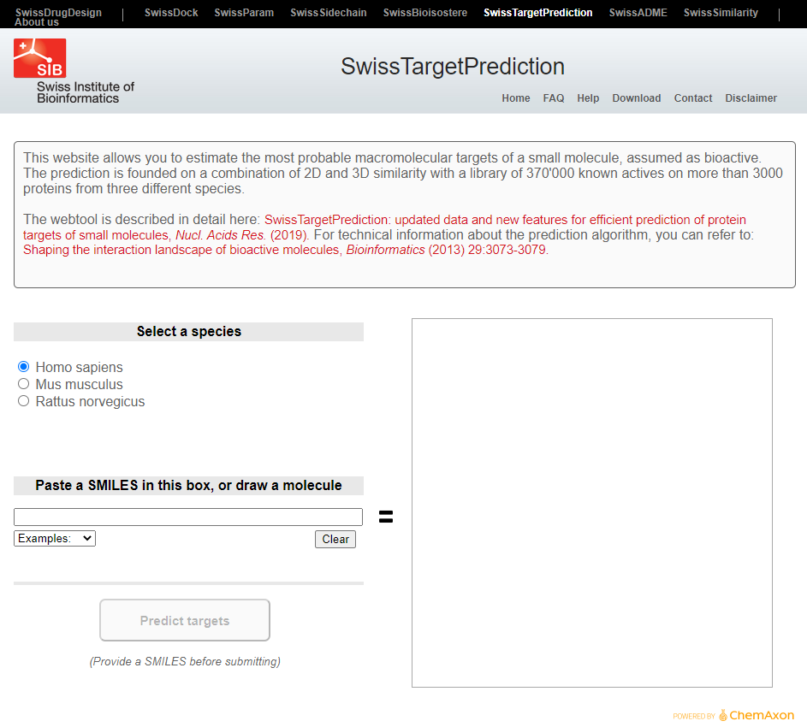Click the Predict targets button
Image resolution: width=807 pixels, height=727 pixels.
click(185, 620)
